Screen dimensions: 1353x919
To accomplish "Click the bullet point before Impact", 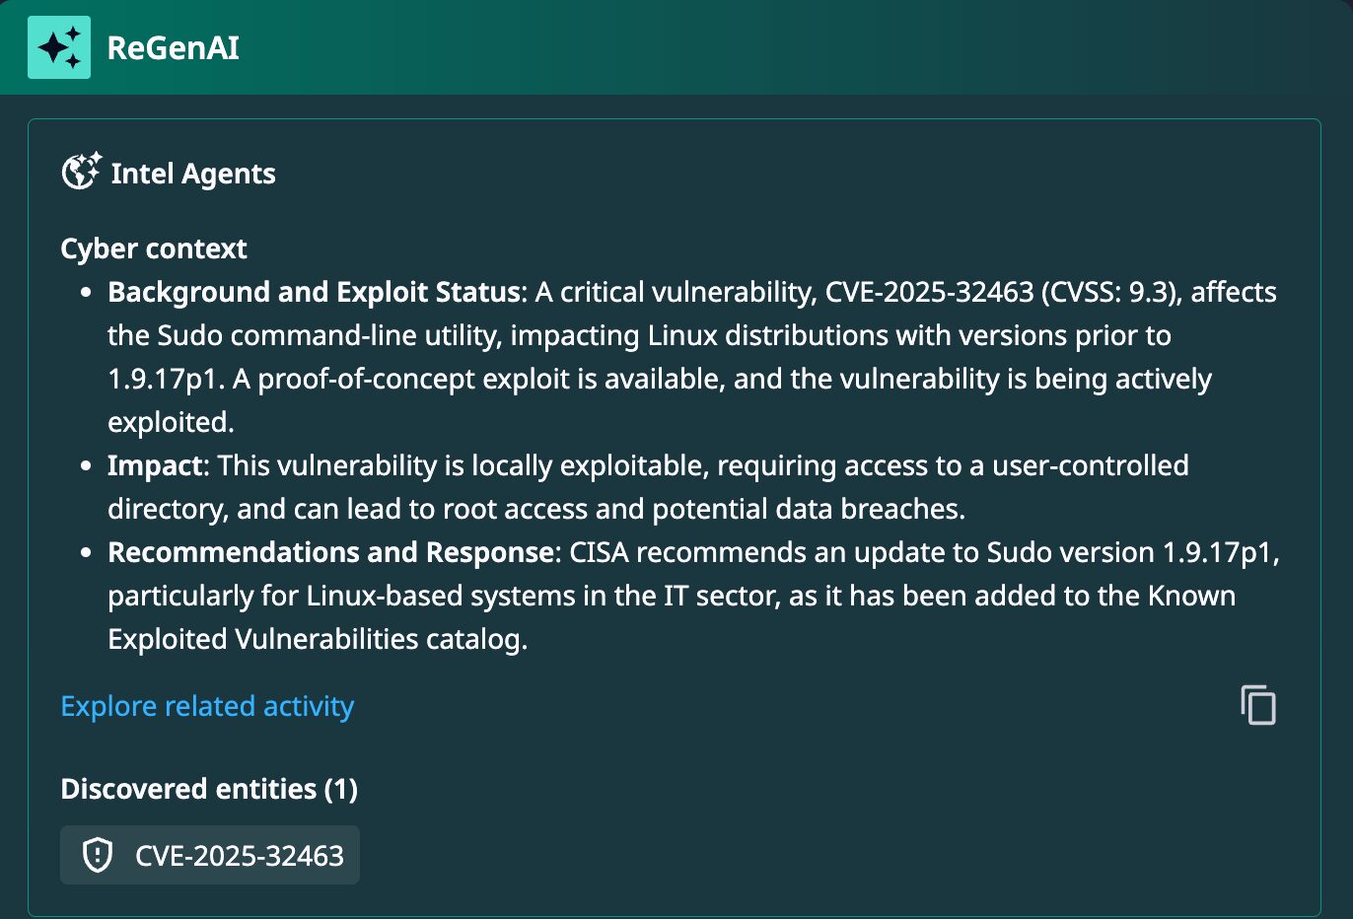I will tap(87, 466).
